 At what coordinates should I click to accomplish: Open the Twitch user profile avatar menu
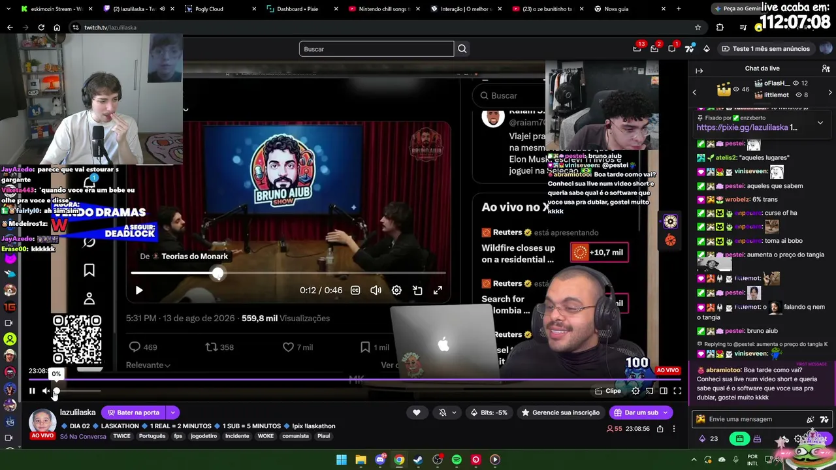click(826, 48)
